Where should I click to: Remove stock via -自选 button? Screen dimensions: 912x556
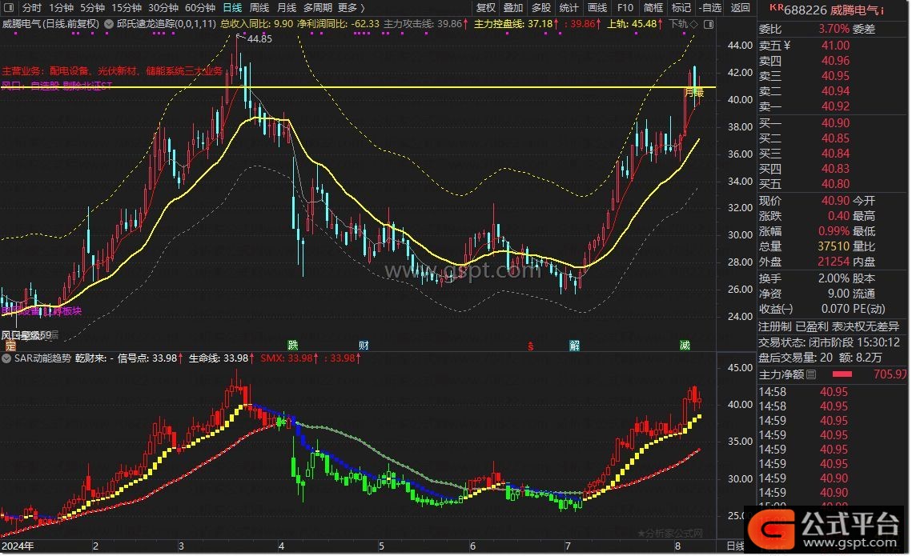click(x=711, y=7)
